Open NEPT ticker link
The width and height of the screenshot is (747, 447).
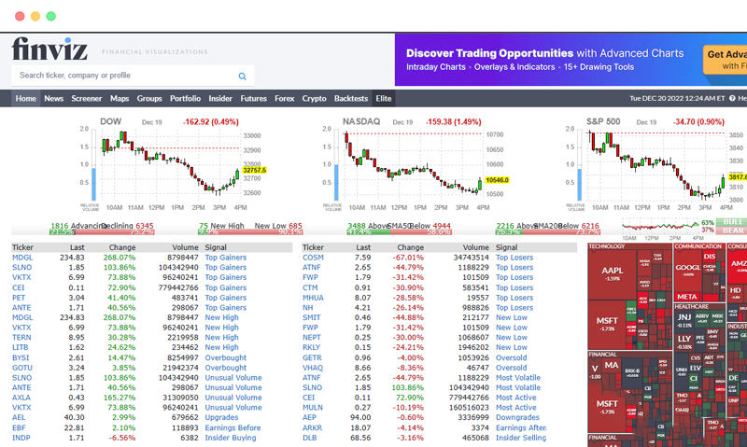click(x=312, y=338)
